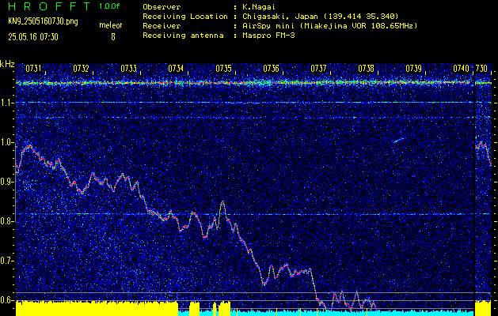Click the 0737 time marker

click(318, 69)
